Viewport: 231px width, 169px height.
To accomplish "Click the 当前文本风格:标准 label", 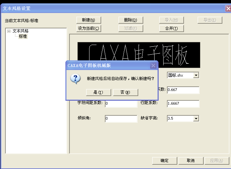I will coord(21,21).
